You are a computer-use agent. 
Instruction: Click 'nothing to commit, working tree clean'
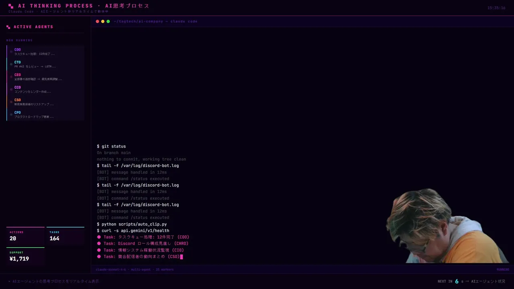[x=141, y=159]
